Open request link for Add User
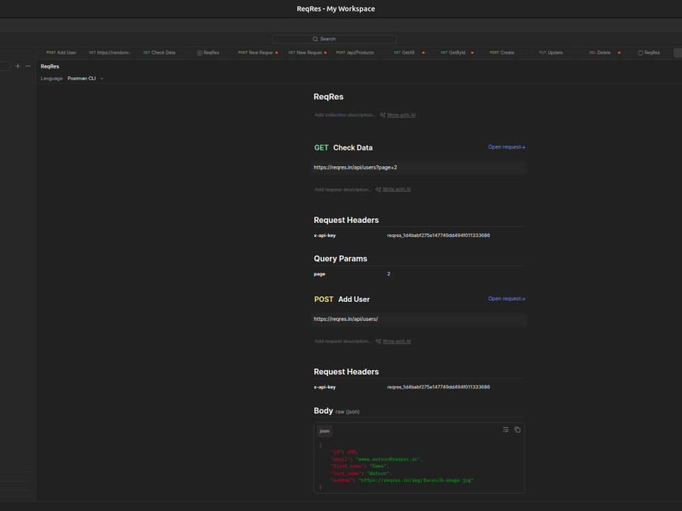Screen dimensions: 682x511 point(507,299)
